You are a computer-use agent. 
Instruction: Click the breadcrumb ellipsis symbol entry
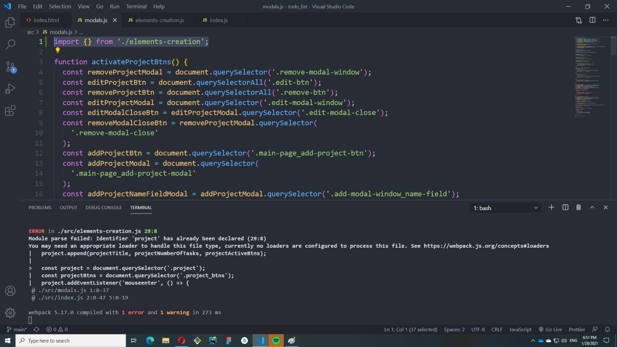(81, 32)
